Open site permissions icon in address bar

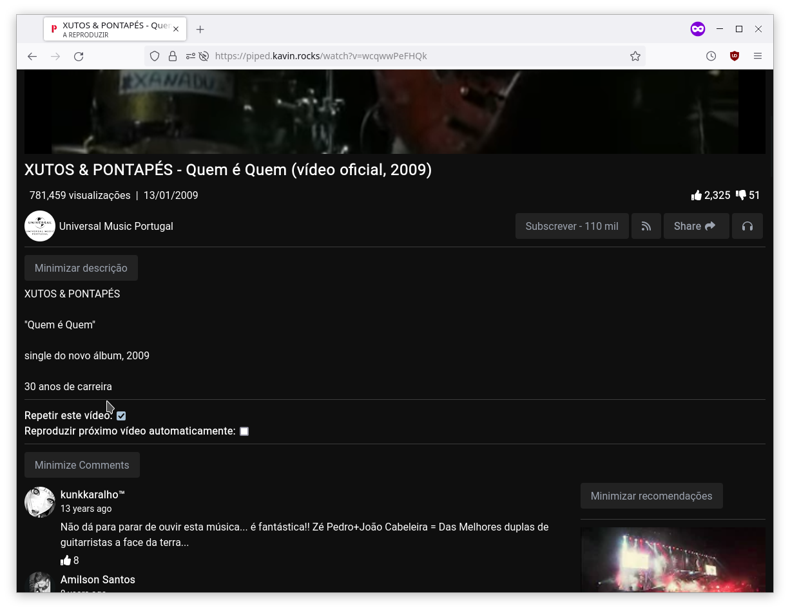point(191,56)
